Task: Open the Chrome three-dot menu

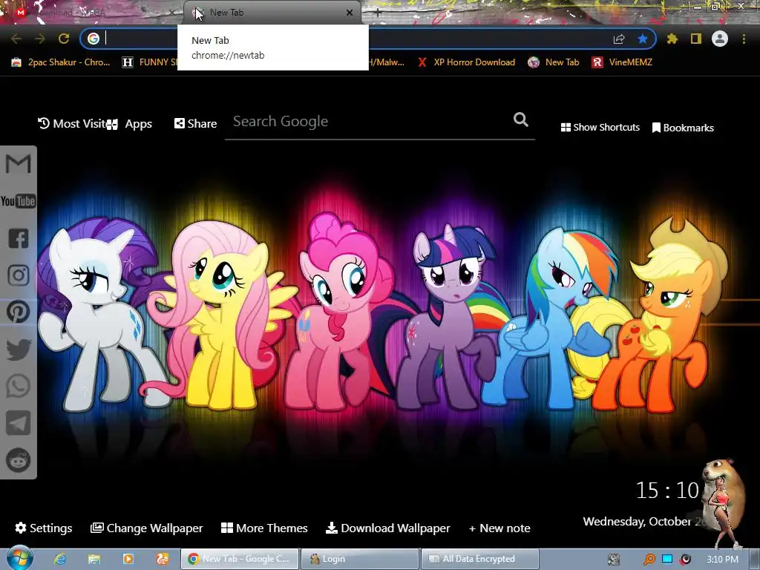Action: (744, 39)
